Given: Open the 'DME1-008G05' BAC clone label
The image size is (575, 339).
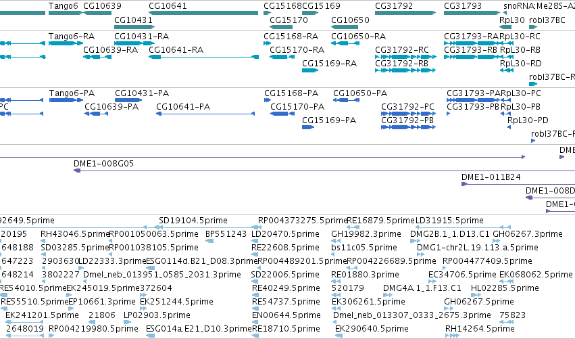Looking at the screenshot, I should [104, 164].
